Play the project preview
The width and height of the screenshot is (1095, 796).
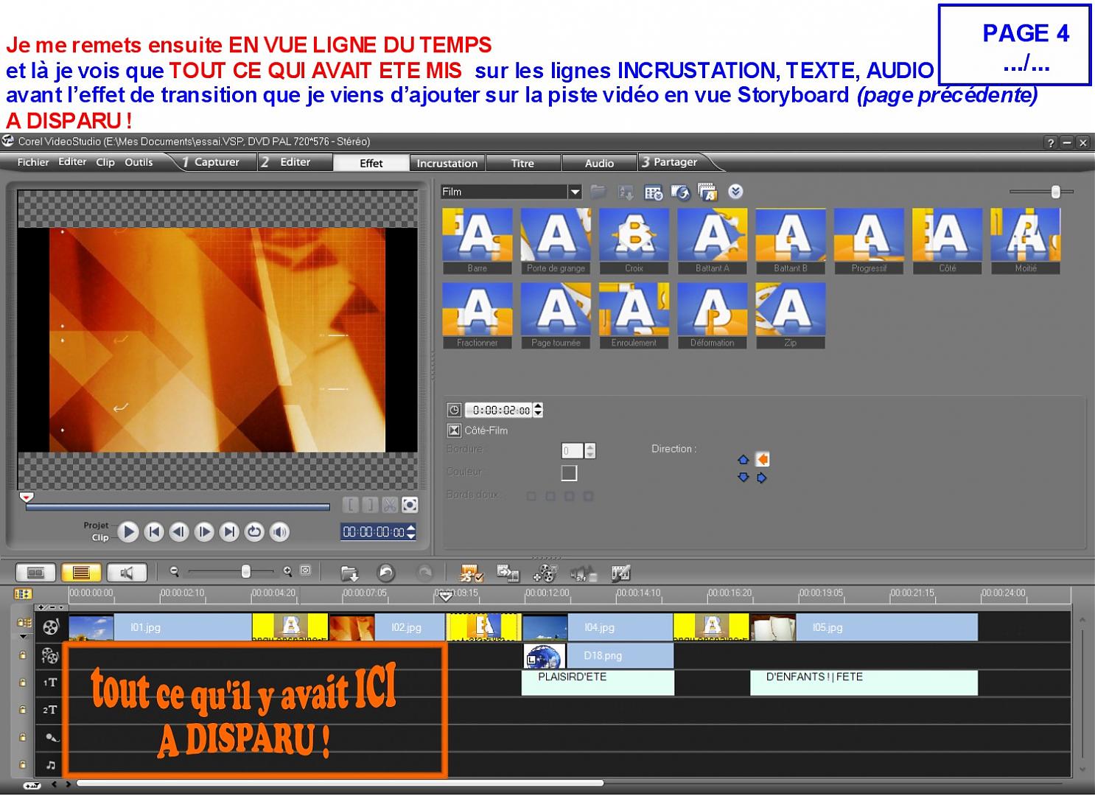(x=128, y=531)
